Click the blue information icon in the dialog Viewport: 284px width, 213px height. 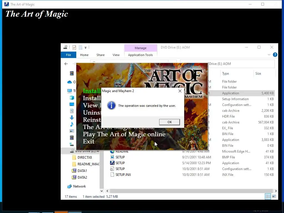pos(111,105)
